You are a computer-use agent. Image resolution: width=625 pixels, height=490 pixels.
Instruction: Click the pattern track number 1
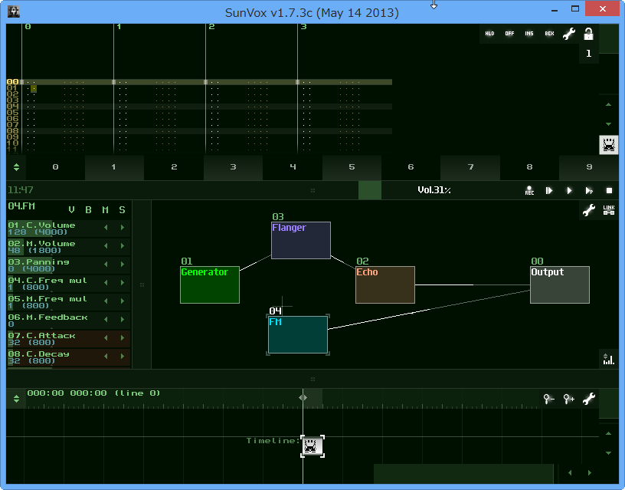tap(119, 27)
